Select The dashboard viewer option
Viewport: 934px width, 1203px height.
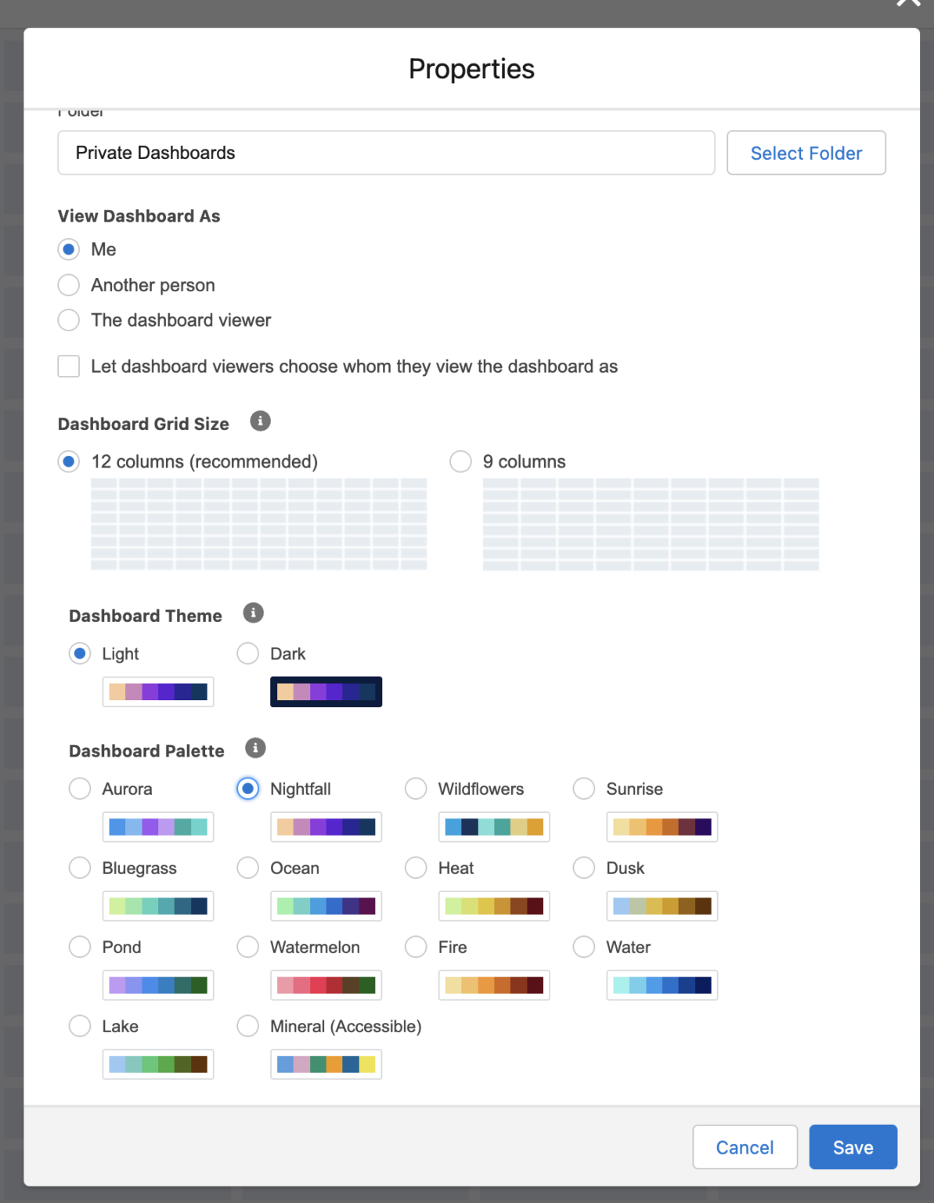(69, 320)
